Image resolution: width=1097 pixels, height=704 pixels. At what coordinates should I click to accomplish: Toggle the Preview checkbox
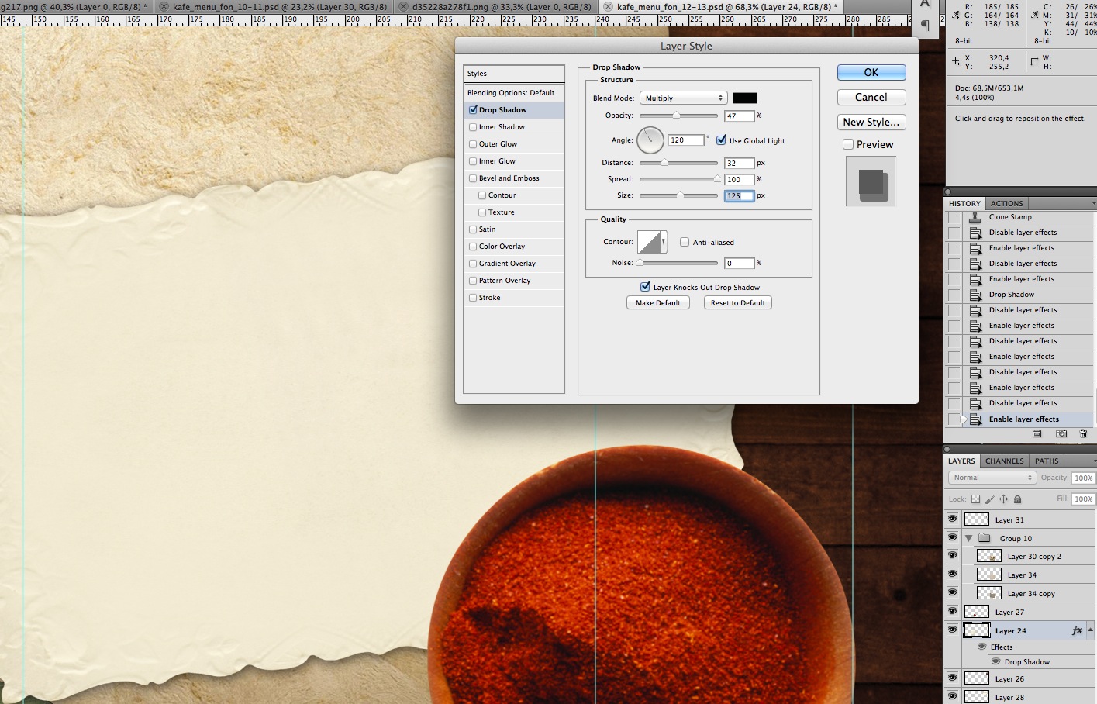848,144
